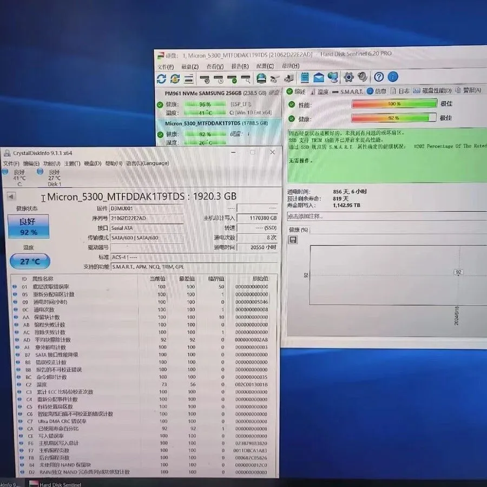The height and width of the screenshot is (487, 487).
Task: Click the PM961 健康 96 % green bar
Action: (205, 104)
